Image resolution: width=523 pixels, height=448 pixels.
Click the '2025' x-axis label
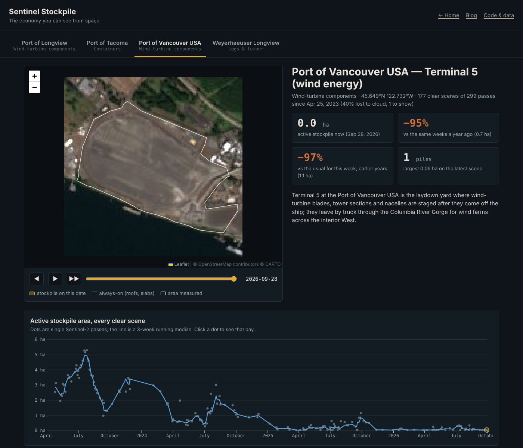[267, 436]
